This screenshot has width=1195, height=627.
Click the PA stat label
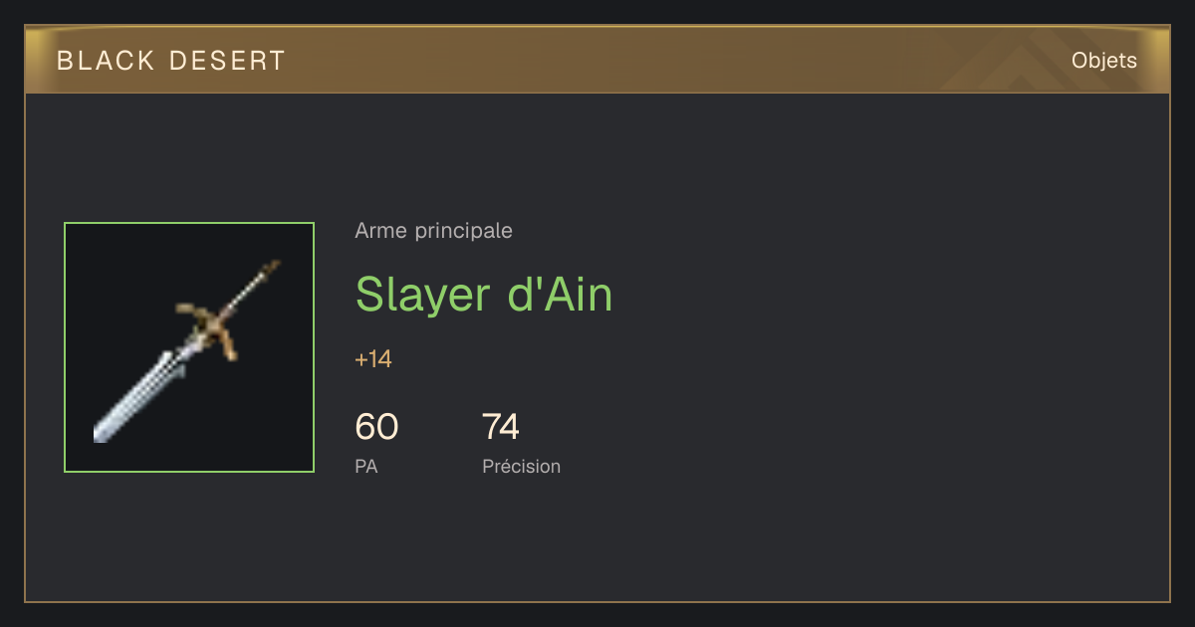pos(365,466)
